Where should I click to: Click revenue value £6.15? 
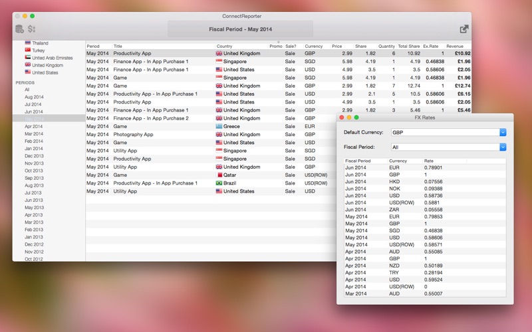464,94
